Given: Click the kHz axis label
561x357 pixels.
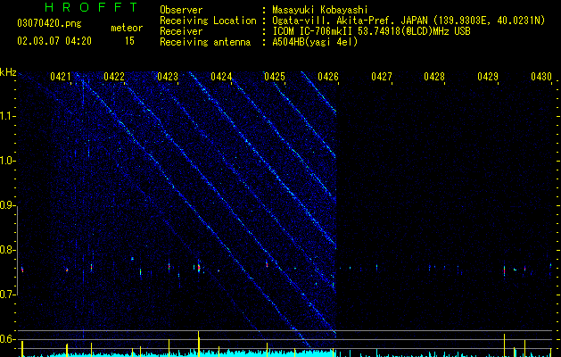Looking at the screenshot, I should (x=8, y=72).
